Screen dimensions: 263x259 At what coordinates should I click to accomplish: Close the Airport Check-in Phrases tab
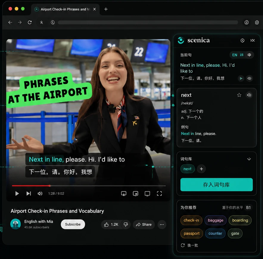[95, 9]
